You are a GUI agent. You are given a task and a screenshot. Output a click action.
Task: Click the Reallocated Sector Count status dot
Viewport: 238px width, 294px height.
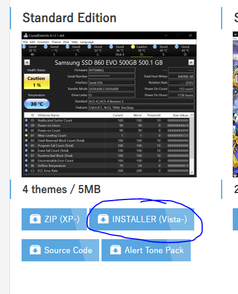coord(26,120)
